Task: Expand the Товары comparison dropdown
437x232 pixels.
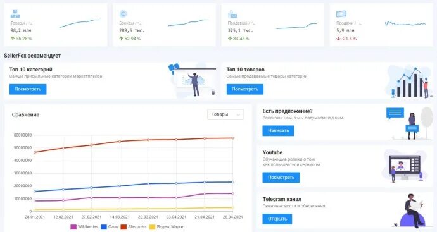Action: point(225,114)
